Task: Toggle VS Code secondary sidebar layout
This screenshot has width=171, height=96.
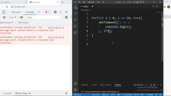Action: point(141,2)
